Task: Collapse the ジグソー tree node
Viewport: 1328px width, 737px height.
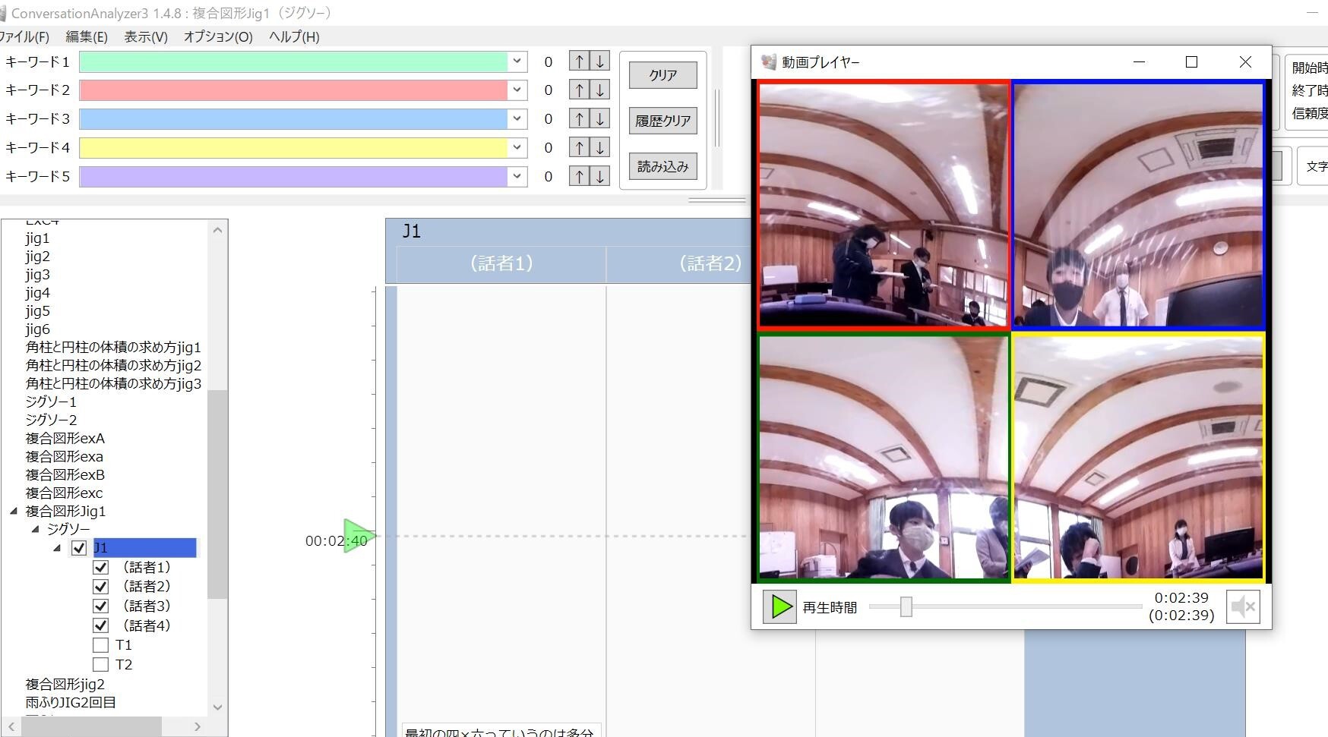Action: point(35,529)
